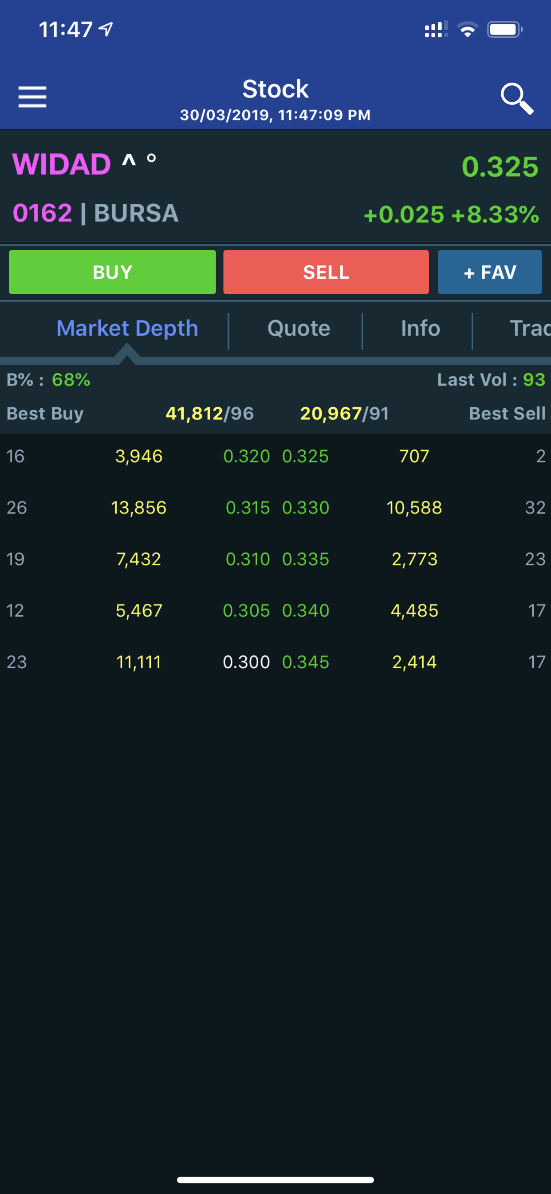Select the Market Depth tab
The image size is (551, 1194).
pos(127,328)
